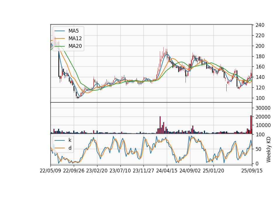Screen dimensions: 280x201
Task: Click the 0 KD axis label
Action: tap(257, 163)
